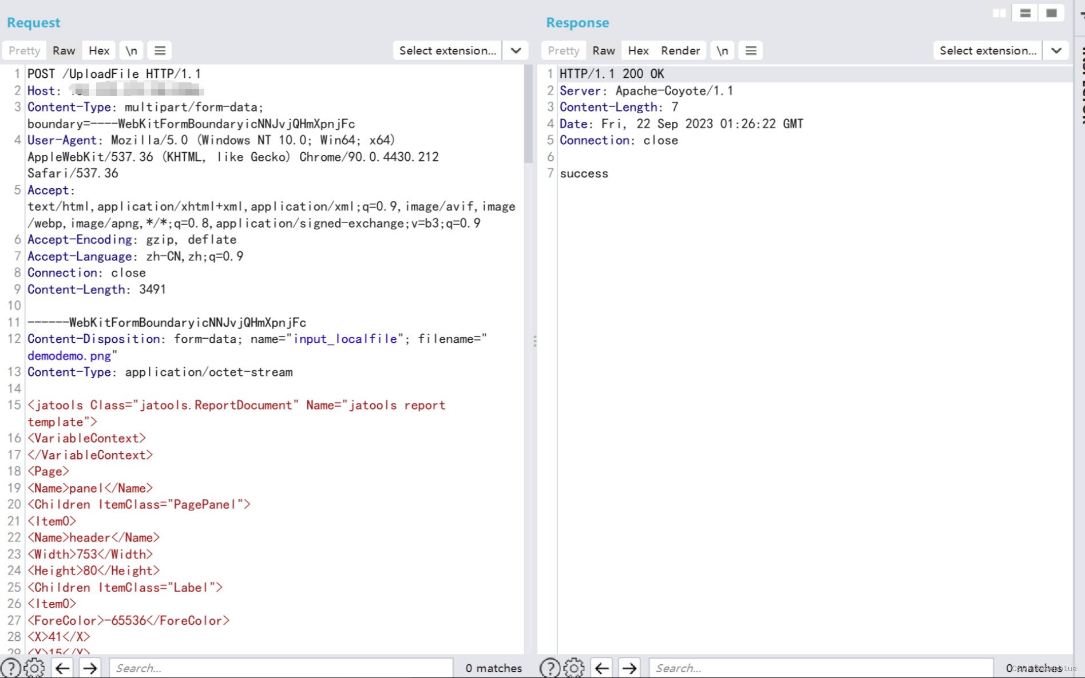The width and height of the screenshot is (1085, 678).
Task: Open Request panel hamburger options menu
Action: [x=160, y=50]
